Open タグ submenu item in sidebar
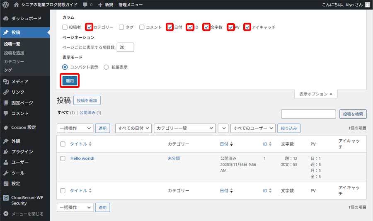Screen dimensions: 373x221 click(8, 70)
